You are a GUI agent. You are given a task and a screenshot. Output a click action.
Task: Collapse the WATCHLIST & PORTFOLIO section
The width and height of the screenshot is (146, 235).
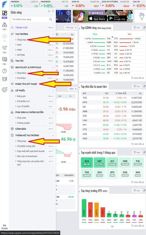click(53, 67)
